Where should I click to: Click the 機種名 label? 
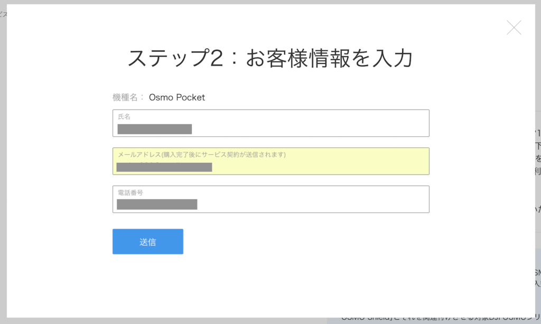pyautogui.click(x=128, y=98)
